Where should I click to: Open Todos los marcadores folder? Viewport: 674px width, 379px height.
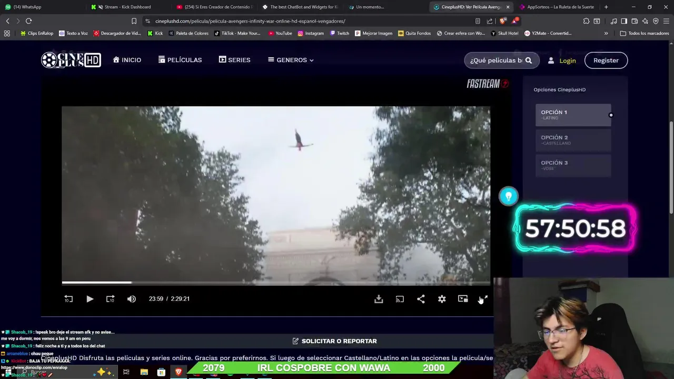pyautogui.click(x=645, y=33)
